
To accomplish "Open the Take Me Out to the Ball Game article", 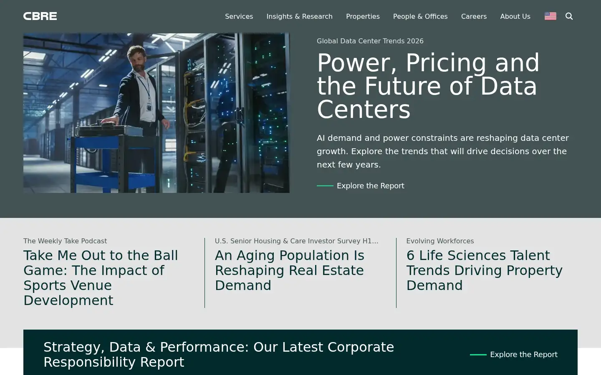I will pos(101,277).
